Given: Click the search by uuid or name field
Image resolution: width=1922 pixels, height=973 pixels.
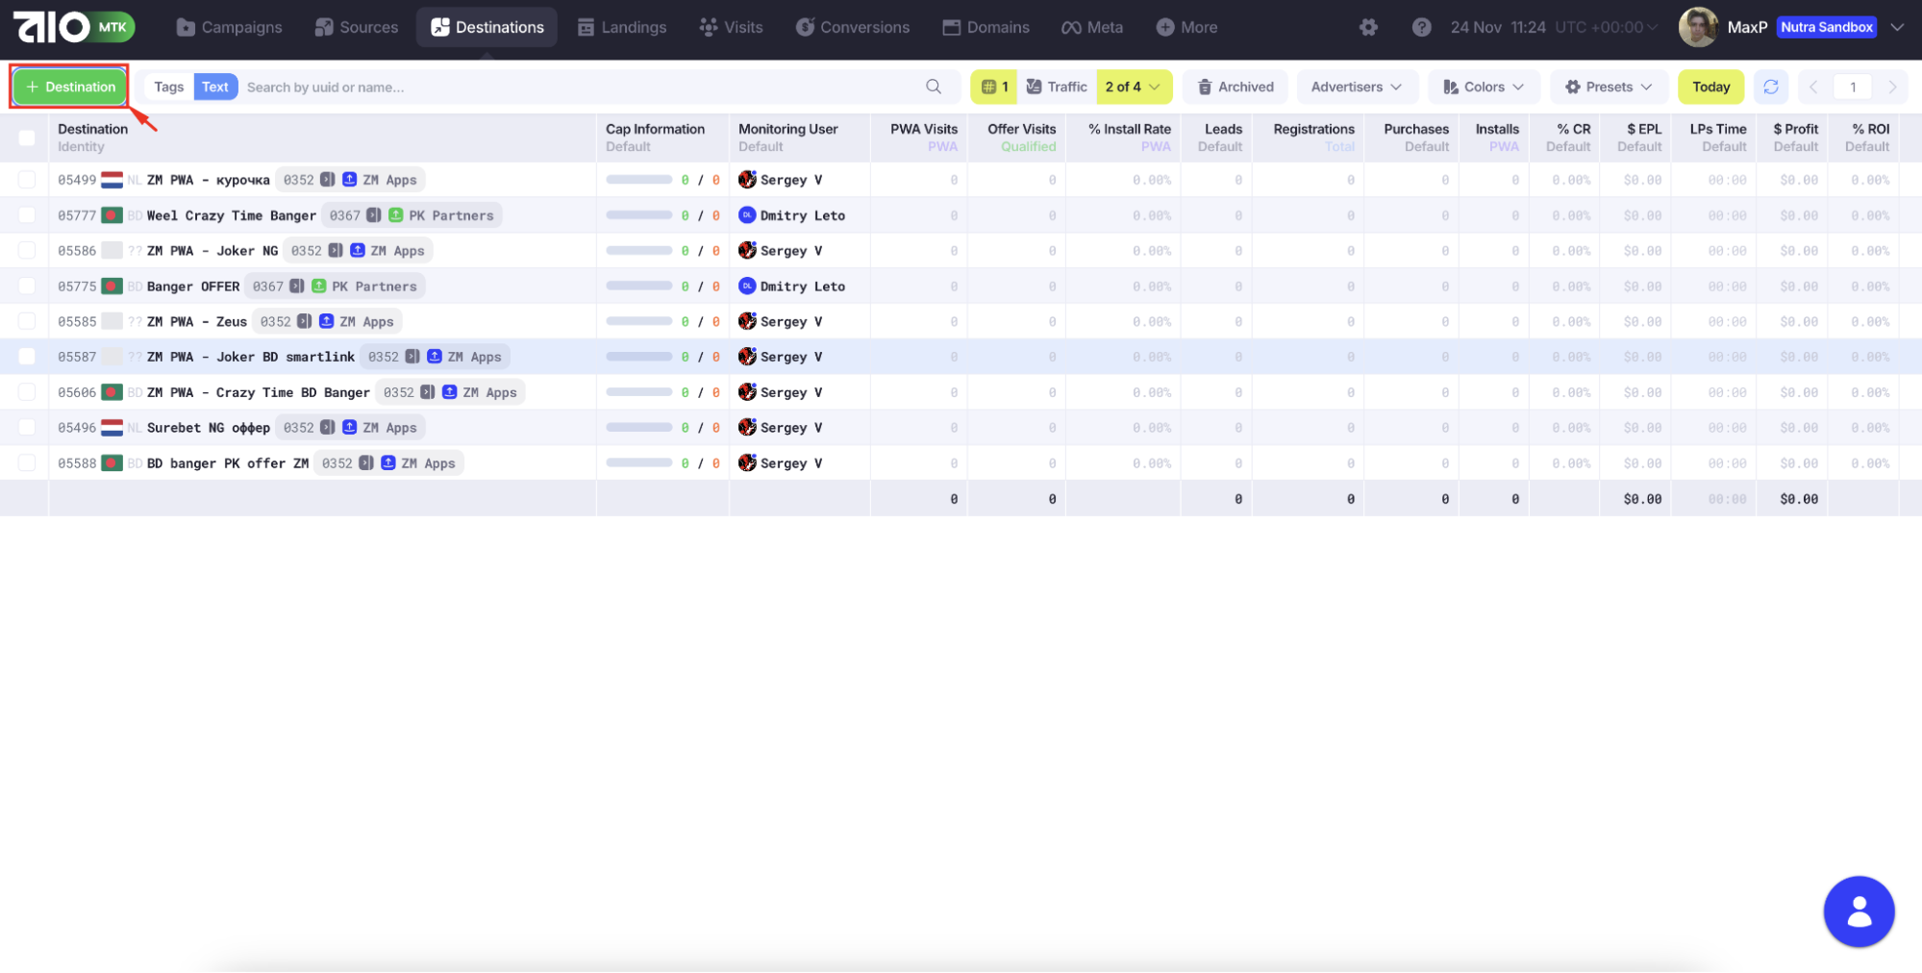Looking at the screenshot, I should click(x=577, y=87).
